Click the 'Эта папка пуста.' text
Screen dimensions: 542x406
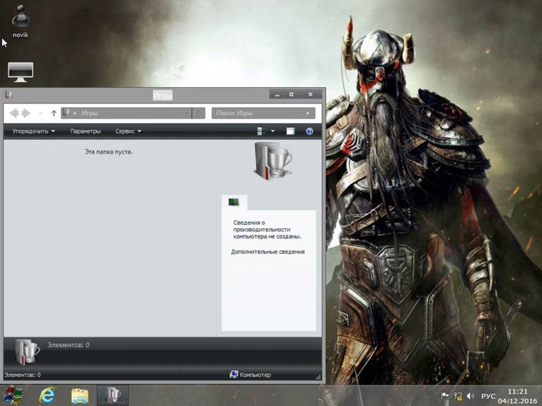109,152
